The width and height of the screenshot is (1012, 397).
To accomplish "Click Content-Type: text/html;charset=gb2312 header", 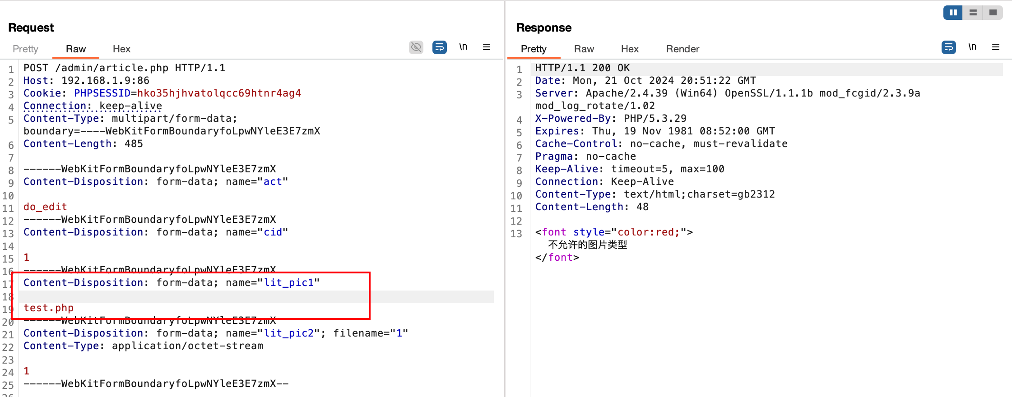I will click(x=655, y=194).
